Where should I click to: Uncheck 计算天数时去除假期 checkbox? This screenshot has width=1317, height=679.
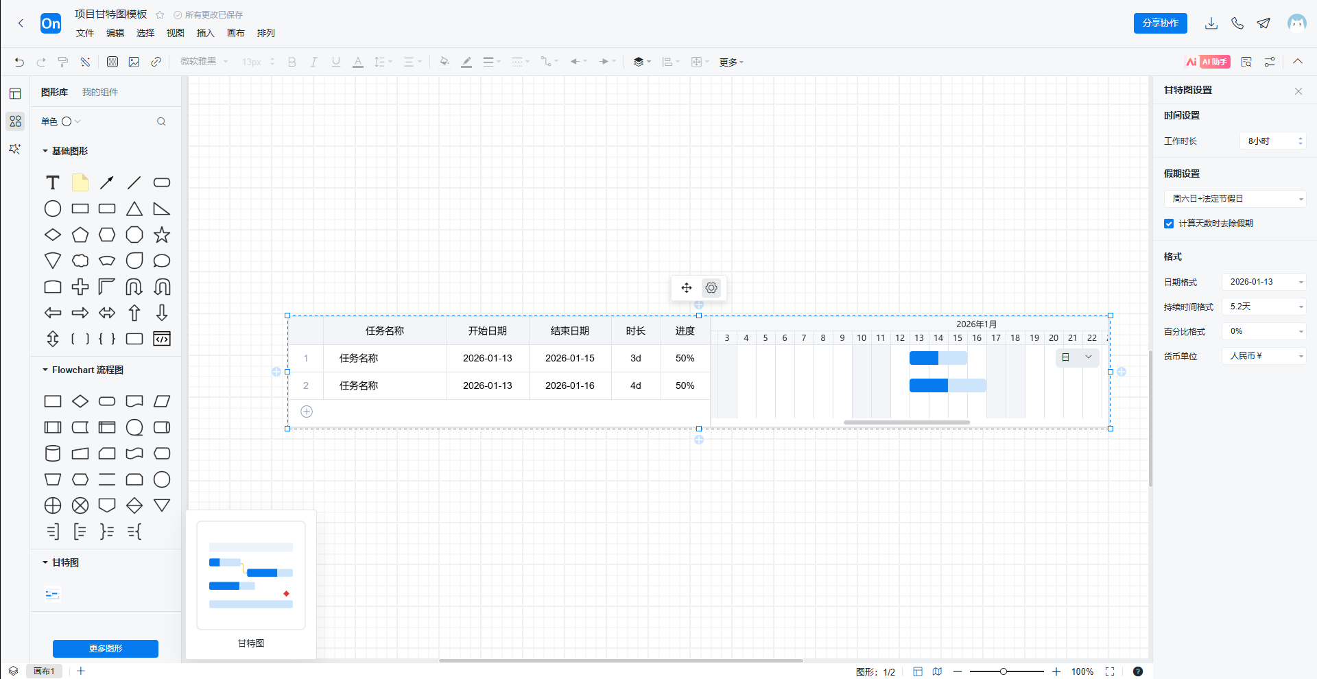click(1169, 224)
